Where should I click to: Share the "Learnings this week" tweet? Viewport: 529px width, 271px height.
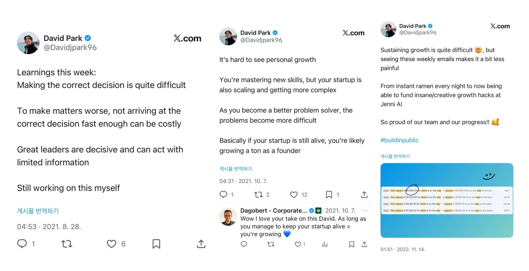[201, 244]
